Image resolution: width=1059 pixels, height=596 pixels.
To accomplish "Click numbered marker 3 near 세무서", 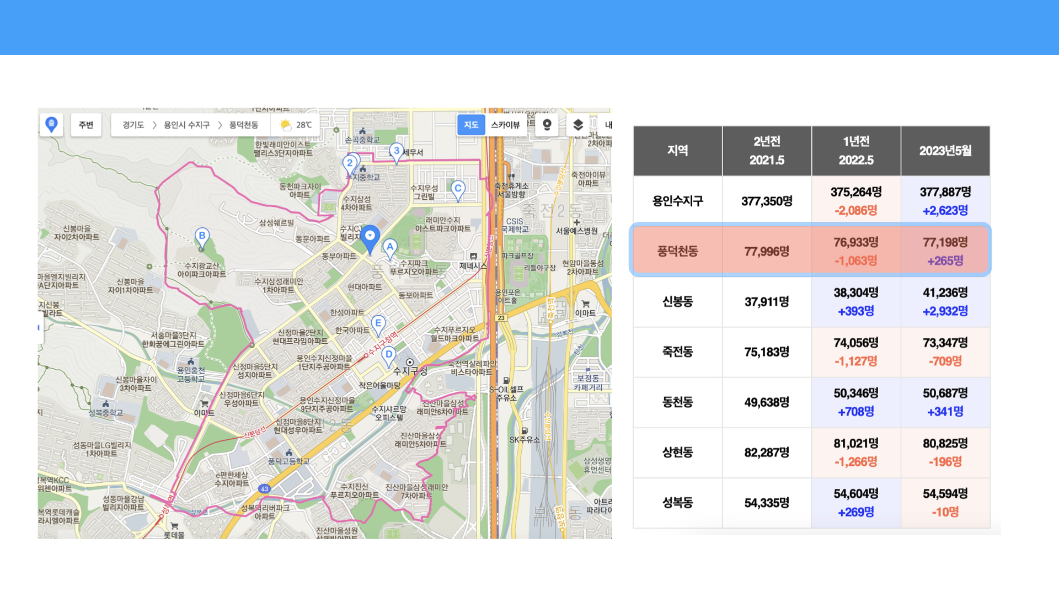I will [x=396, y=151].
